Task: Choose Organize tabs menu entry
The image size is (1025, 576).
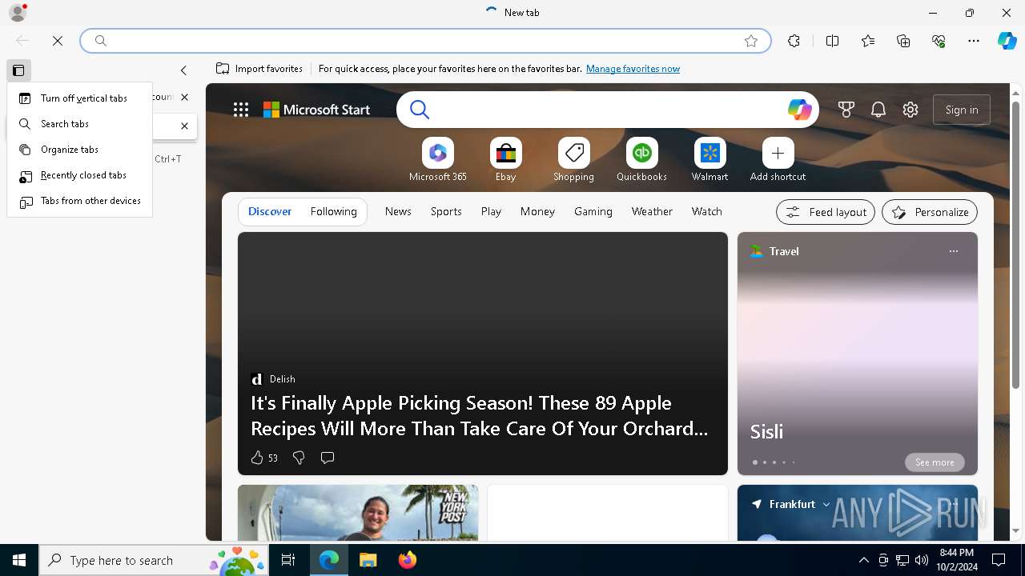Action: point(79,150)
